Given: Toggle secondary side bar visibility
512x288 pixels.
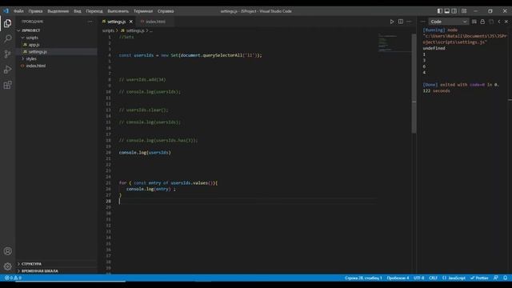Looking at the screenshot, I should point(454,10).
